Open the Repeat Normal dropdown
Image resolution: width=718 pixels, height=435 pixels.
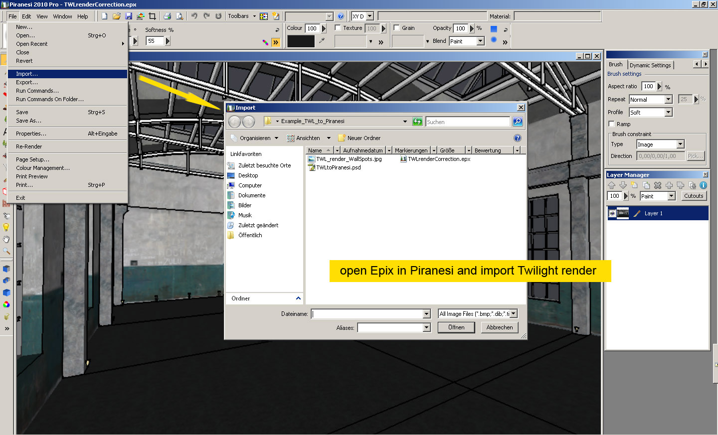pos(669,99)
